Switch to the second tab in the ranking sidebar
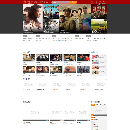 (97, 105)
